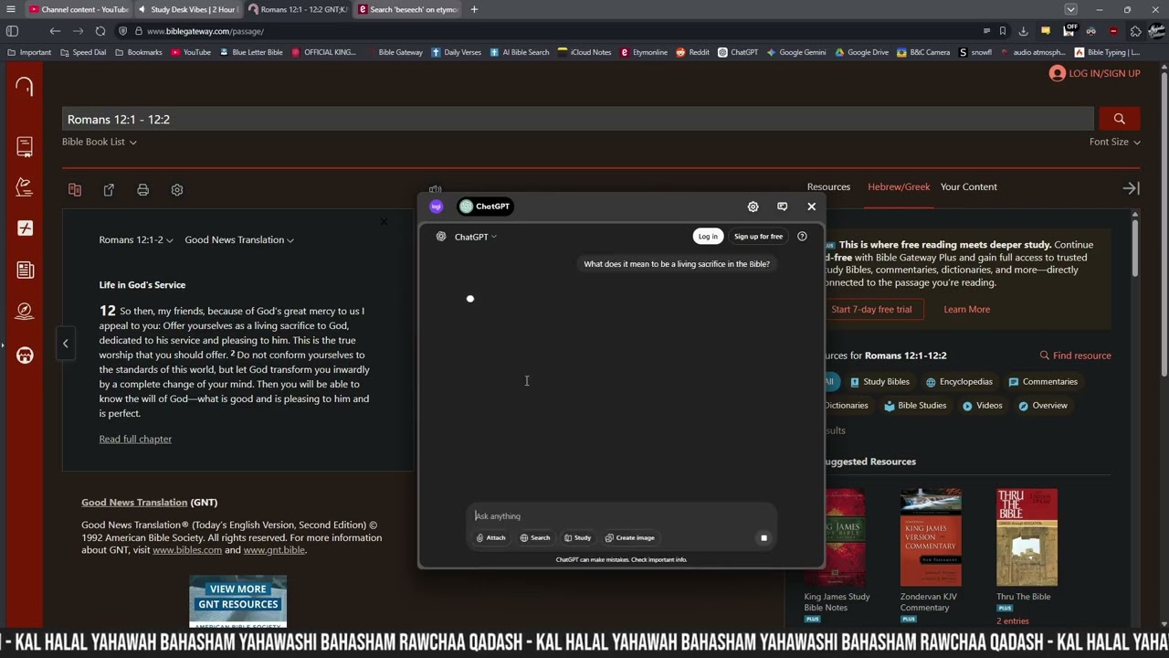Open the Bible Gateway logo home icon
The width and height of the screenshot is (1169, 658).
[x=25, y=87]
